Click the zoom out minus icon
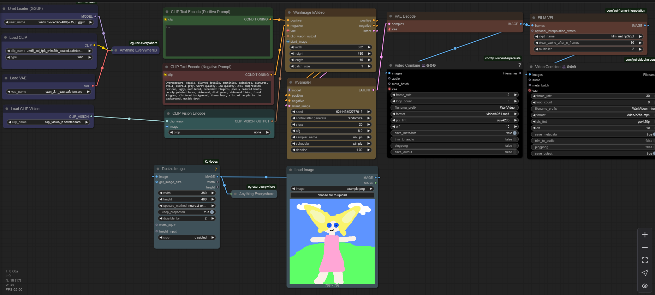The width and height of the screenshot is (655, 295). (645, 247)
